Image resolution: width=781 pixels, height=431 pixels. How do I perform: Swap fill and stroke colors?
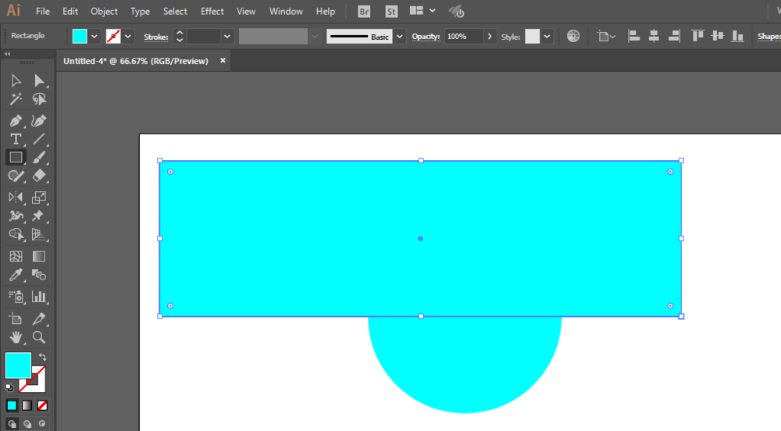tap(43, 357)
